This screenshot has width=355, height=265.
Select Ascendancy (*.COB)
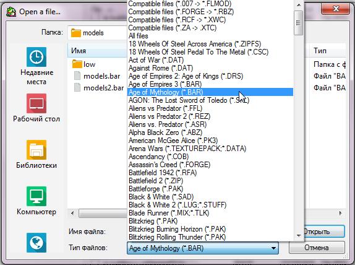210,157
